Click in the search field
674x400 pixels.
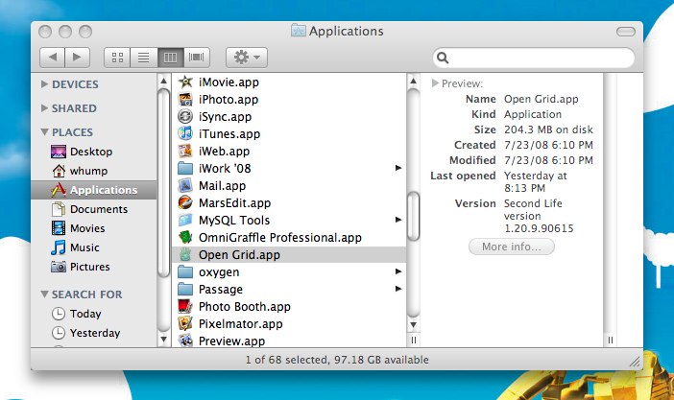pos(534,58)
